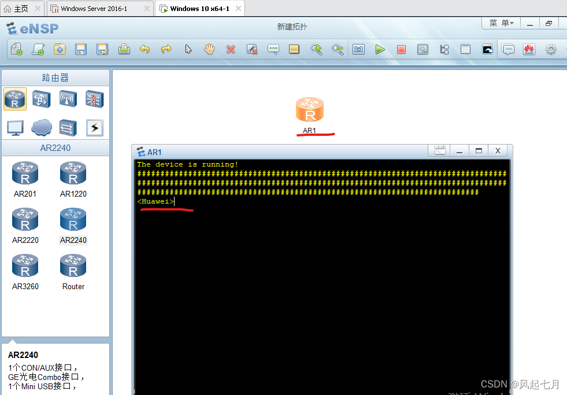Maximize the AR1 console window
Viewport: 567px width, 395px height.
pos(479,150)
